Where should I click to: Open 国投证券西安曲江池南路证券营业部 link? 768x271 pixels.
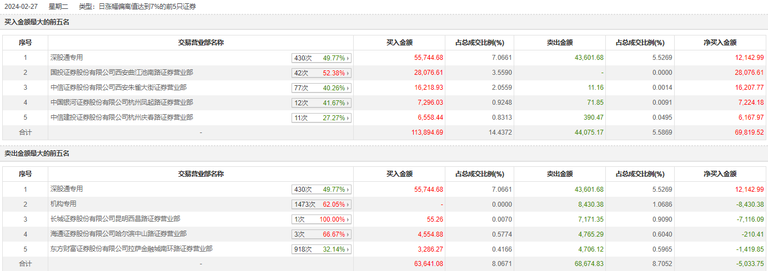click(122, 73)
